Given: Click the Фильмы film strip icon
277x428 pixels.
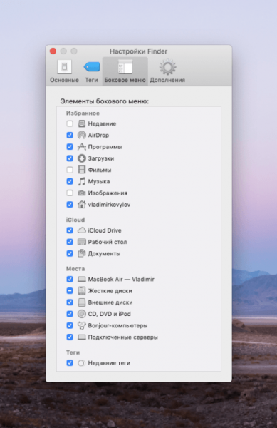Looking at the screenshot, I should 82,170.
